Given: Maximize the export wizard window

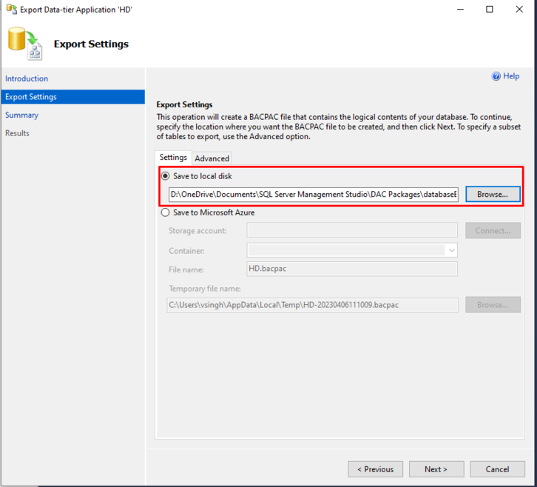Looking at the screenshot, I should [490, 10].
